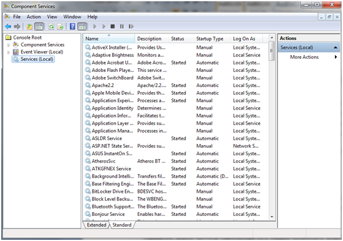343x241 pixels.
Task: Open the View menu
Action: (52, 17)
